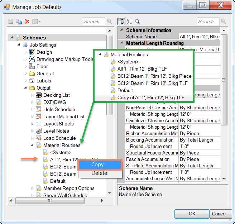Select the Default material routine scheme
235x224 pixels.
click(x=58, y=181)
